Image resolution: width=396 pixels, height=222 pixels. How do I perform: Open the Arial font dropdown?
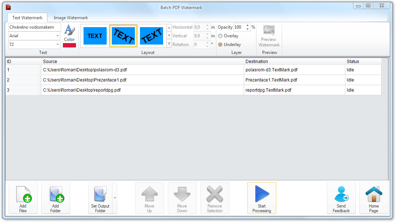pos(58,36)
